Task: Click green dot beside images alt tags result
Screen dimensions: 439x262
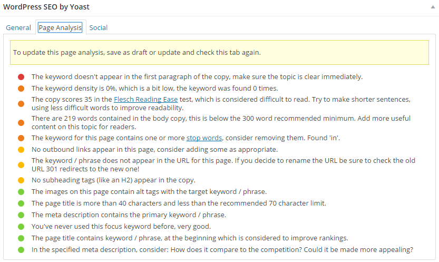Action: (21, 192)
